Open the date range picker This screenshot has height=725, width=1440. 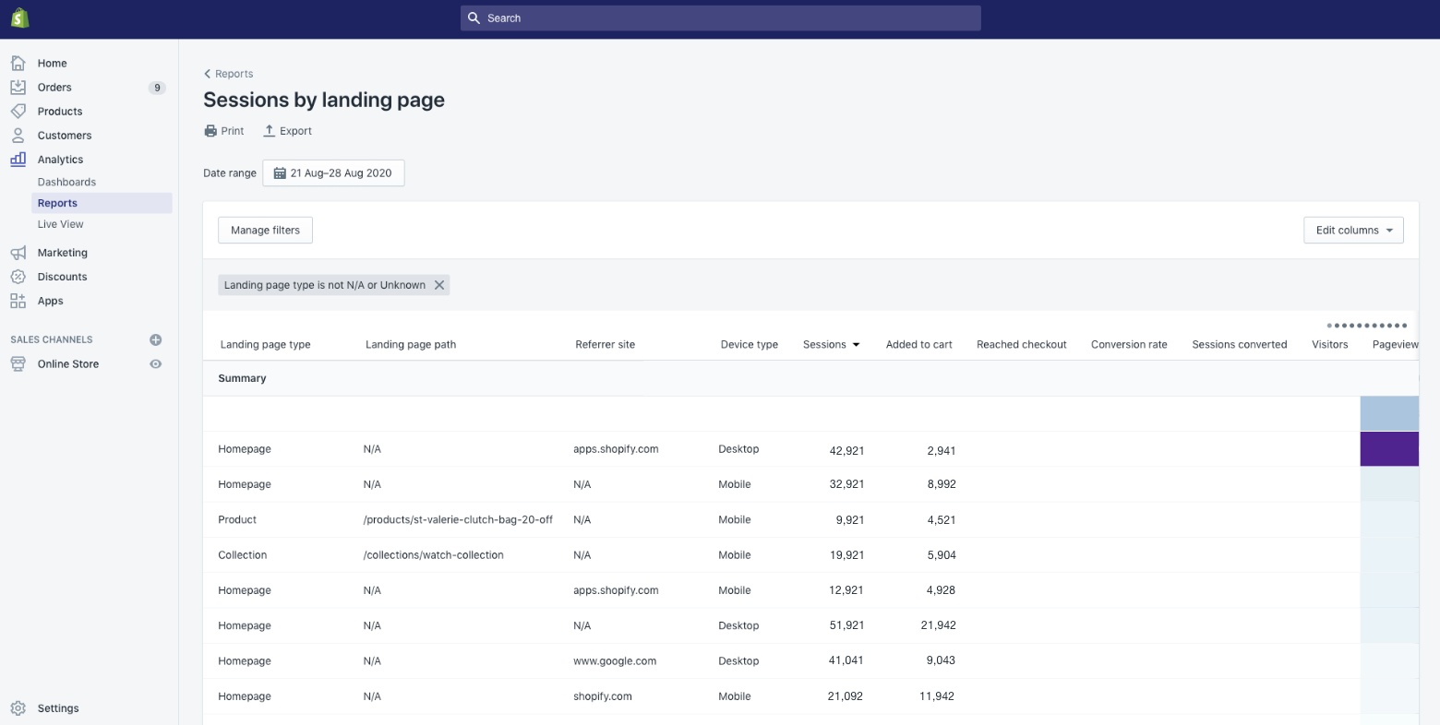(333, 173)
